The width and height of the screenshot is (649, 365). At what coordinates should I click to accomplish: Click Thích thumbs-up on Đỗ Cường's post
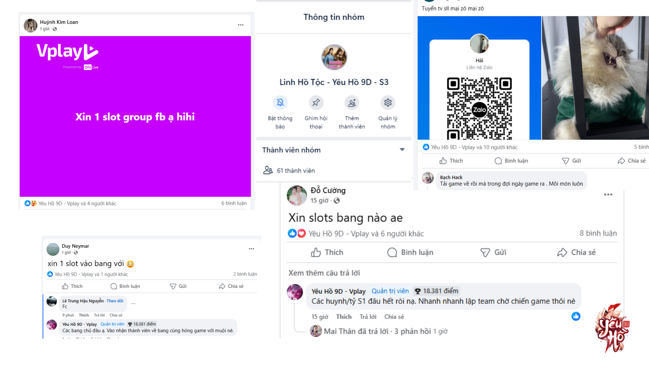click(316, 252)
